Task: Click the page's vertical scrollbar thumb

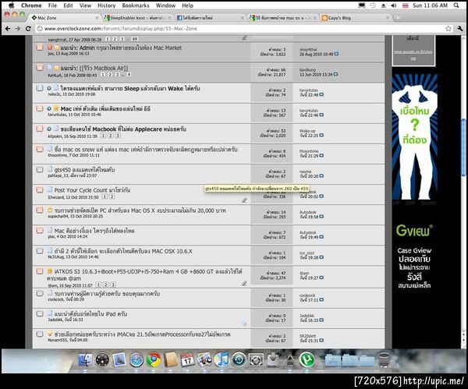Action: click(463, 147)
